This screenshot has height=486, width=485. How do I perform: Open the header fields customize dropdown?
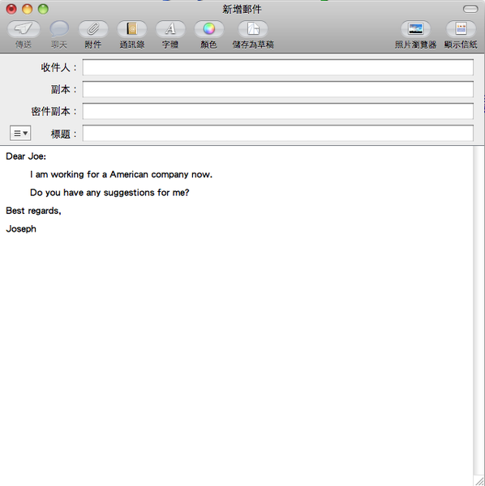click(x=20, y=134)
